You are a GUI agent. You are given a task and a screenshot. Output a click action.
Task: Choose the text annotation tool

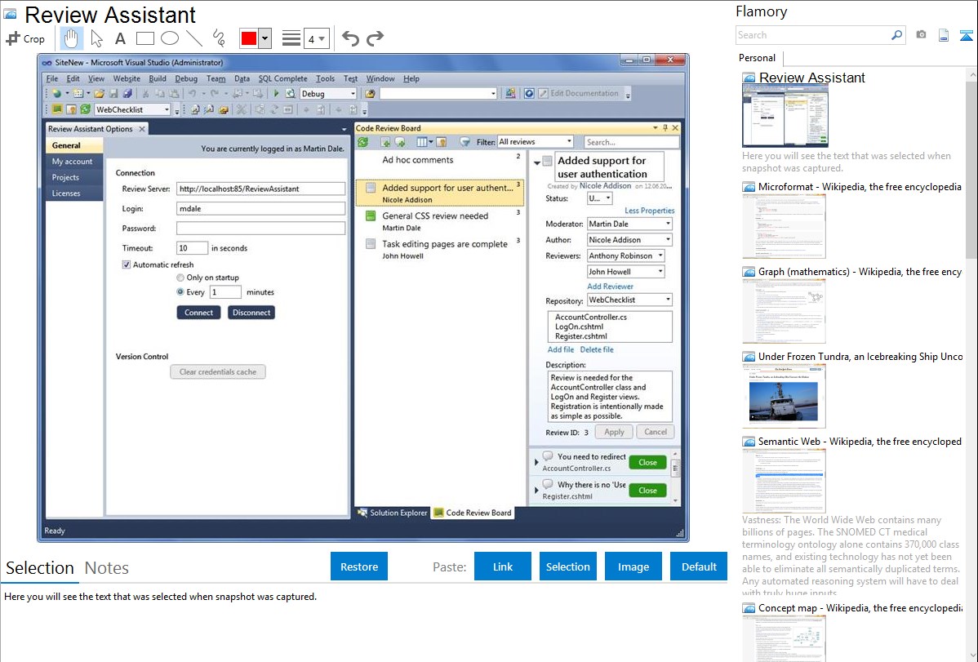(120, 38)
